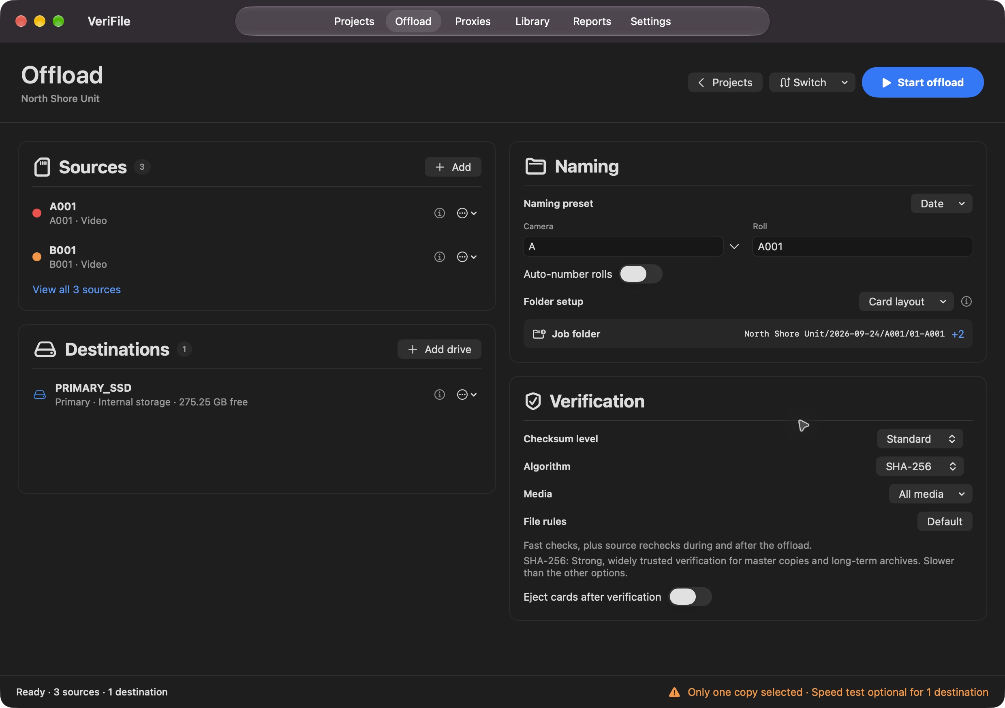Click the Naming folder icon
The image size is (1005, 708).
tap(535, 166)
